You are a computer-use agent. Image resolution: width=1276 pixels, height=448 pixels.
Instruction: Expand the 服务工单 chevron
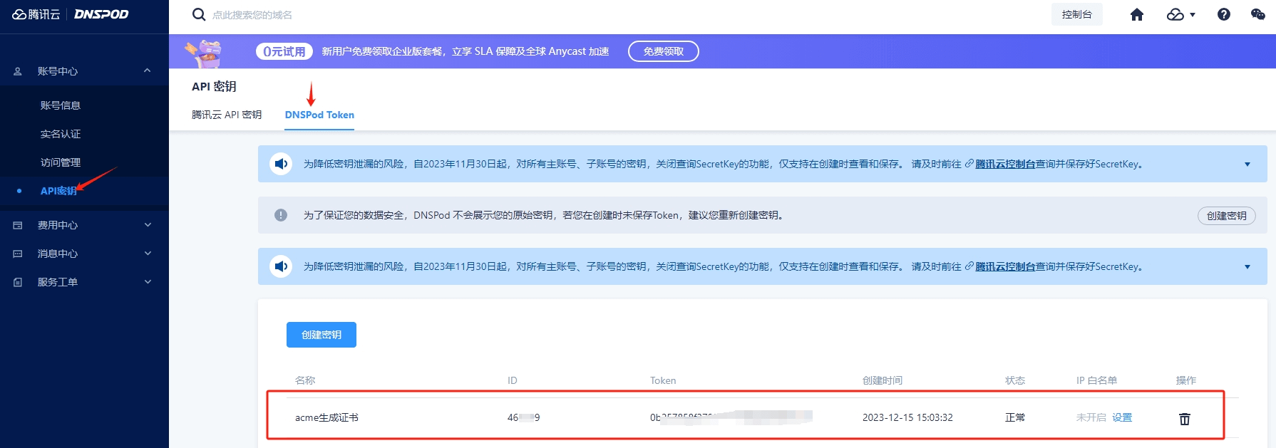click(148, 282)
